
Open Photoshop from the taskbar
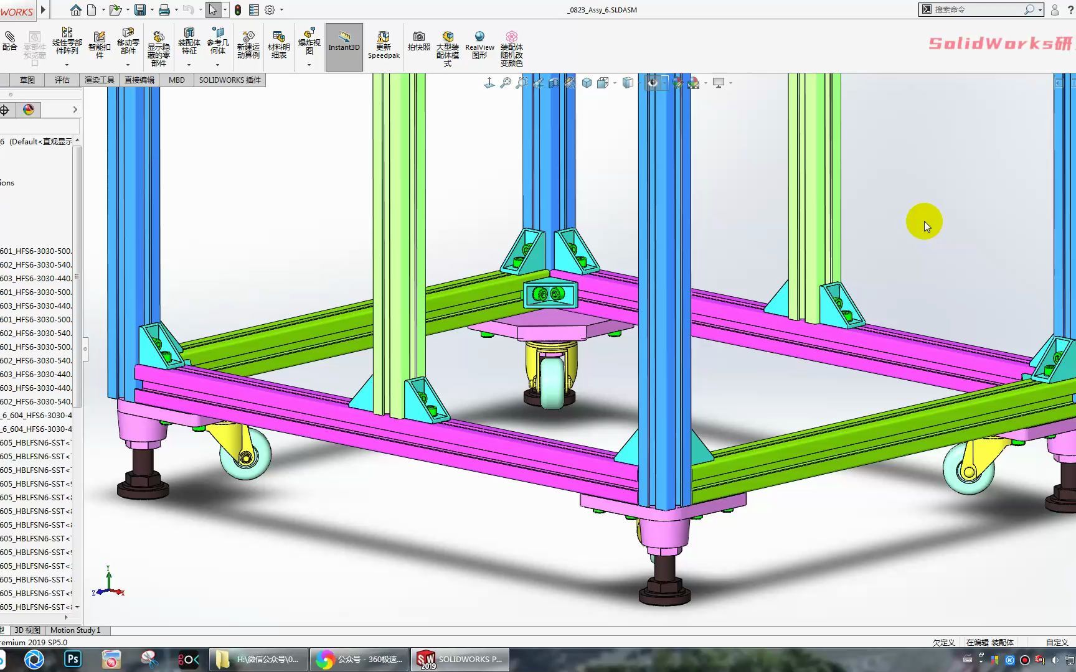[x=73, y=660]
